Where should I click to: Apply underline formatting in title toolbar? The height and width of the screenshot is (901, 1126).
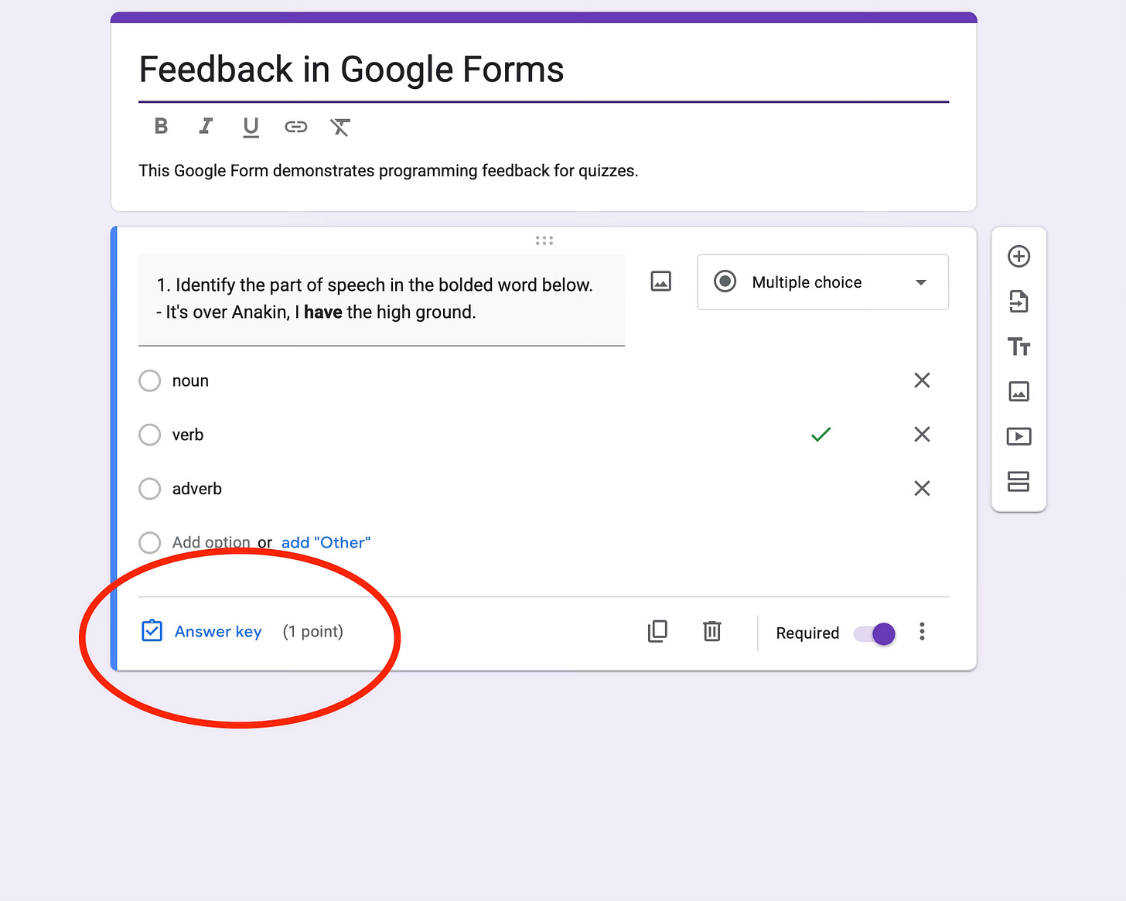pos(251,127)
